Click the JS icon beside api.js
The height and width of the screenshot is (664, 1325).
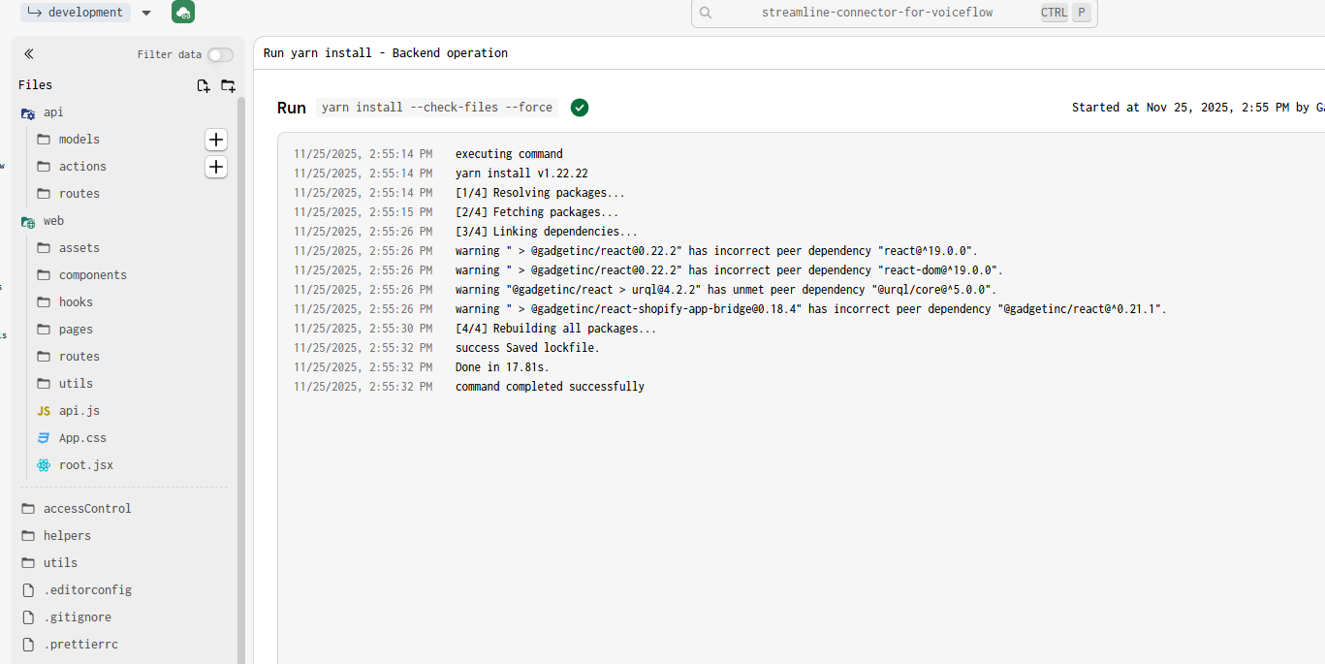coord(44,411)
